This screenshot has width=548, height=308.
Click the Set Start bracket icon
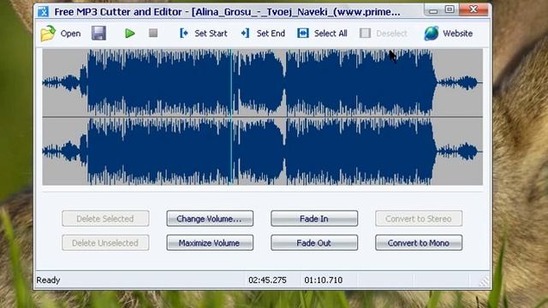click(x=184, y=33)
